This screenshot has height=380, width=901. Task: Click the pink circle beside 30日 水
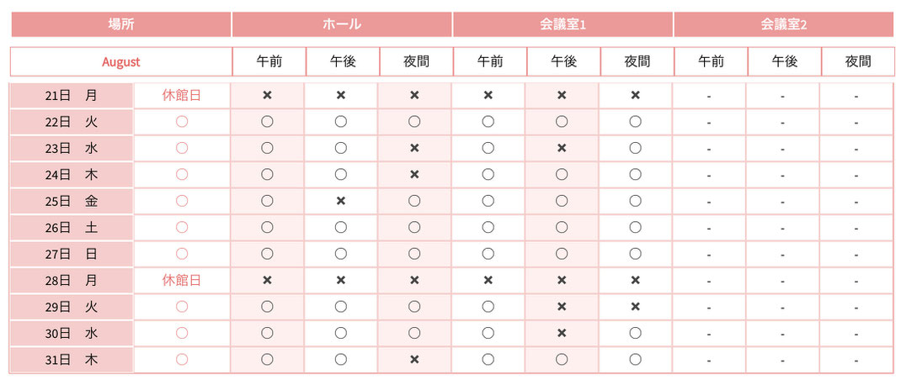click(182, 333)
